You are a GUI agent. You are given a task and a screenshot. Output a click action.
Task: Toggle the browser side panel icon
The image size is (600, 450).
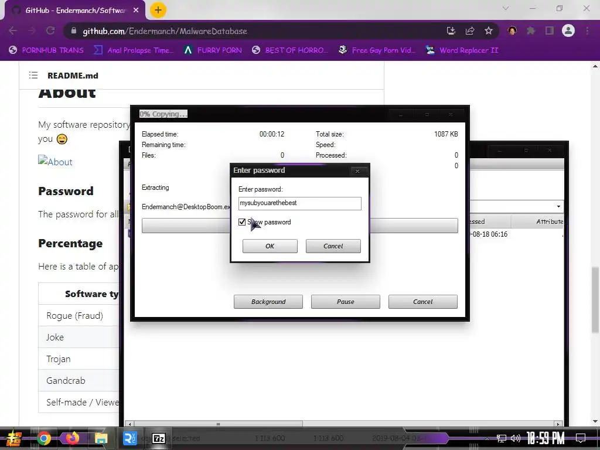(x=550, y=30)
